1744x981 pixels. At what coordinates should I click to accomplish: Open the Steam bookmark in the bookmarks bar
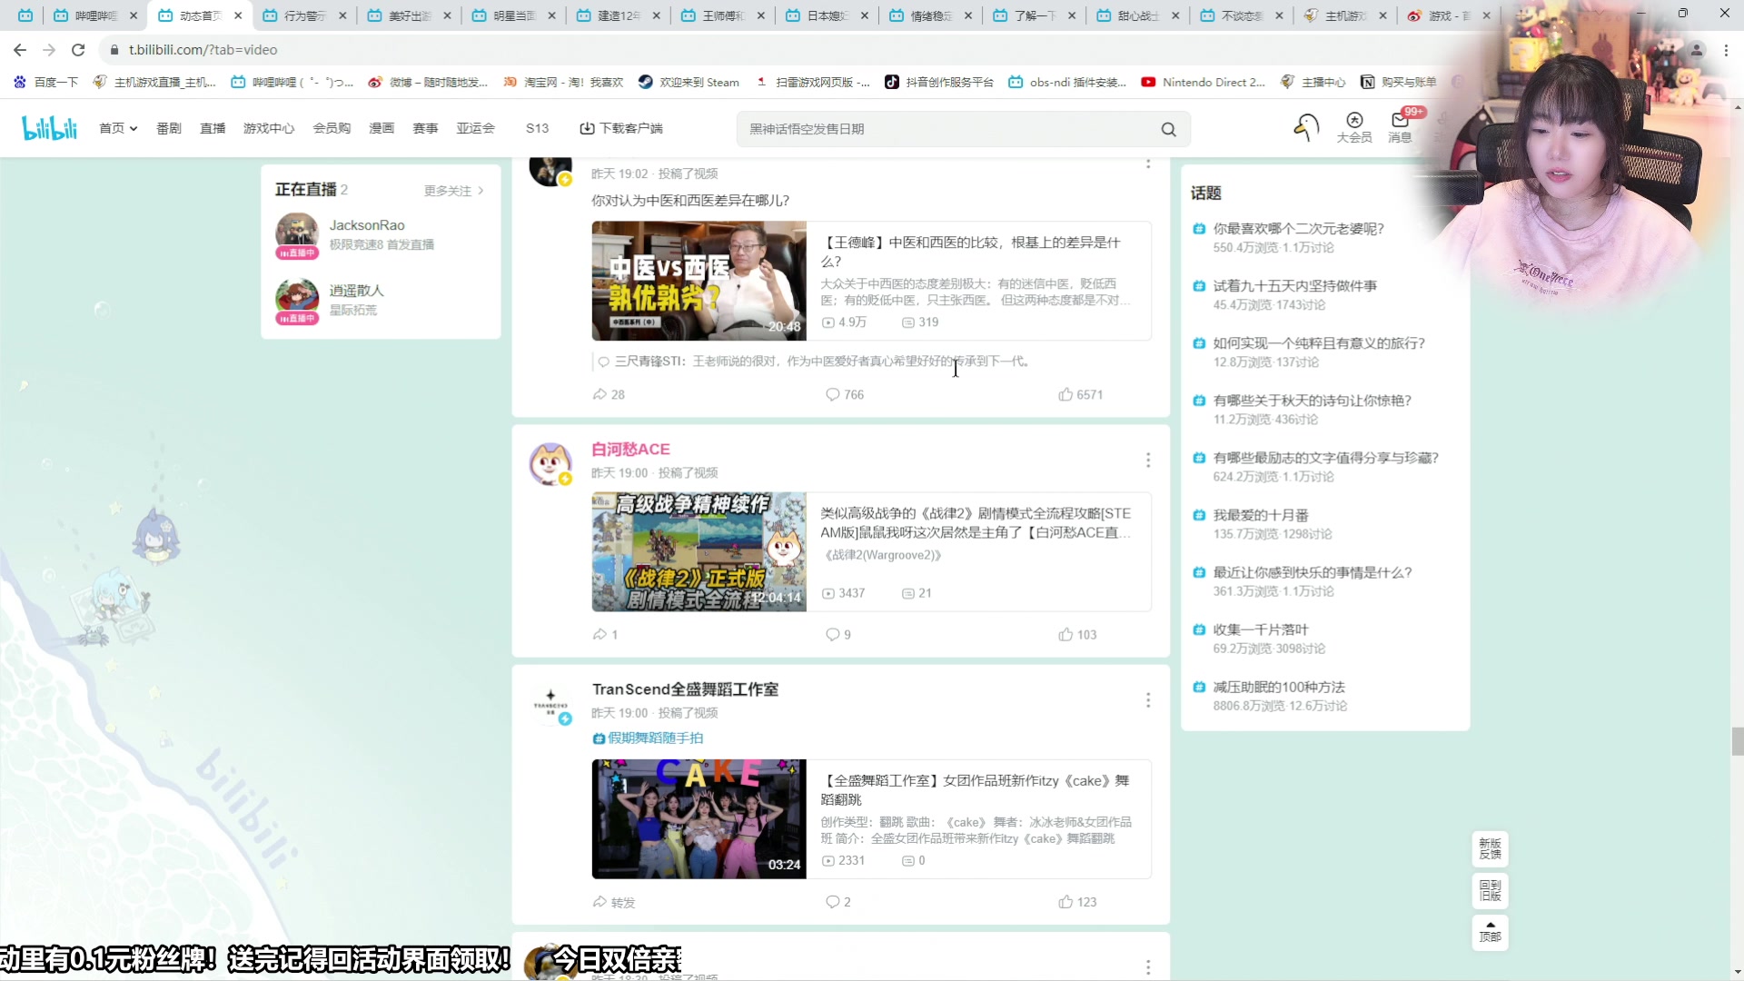(688, 82)
